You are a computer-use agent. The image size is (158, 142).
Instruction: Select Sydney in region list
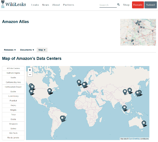pyautogui.click(x=13, y=128)
